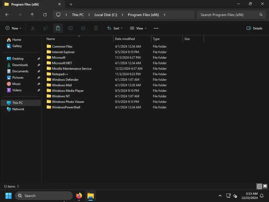Click This PC in the address bar
269x202 pixels.
(78, 15)
